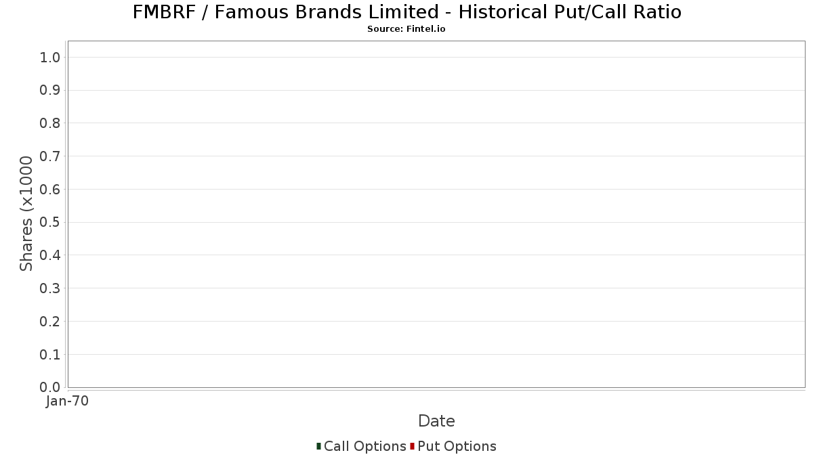Image resolution: width=813 pixels, height=457 pixels.
Task: Click the green Call Options legend swatch
Action: click(x=318, y=446)
